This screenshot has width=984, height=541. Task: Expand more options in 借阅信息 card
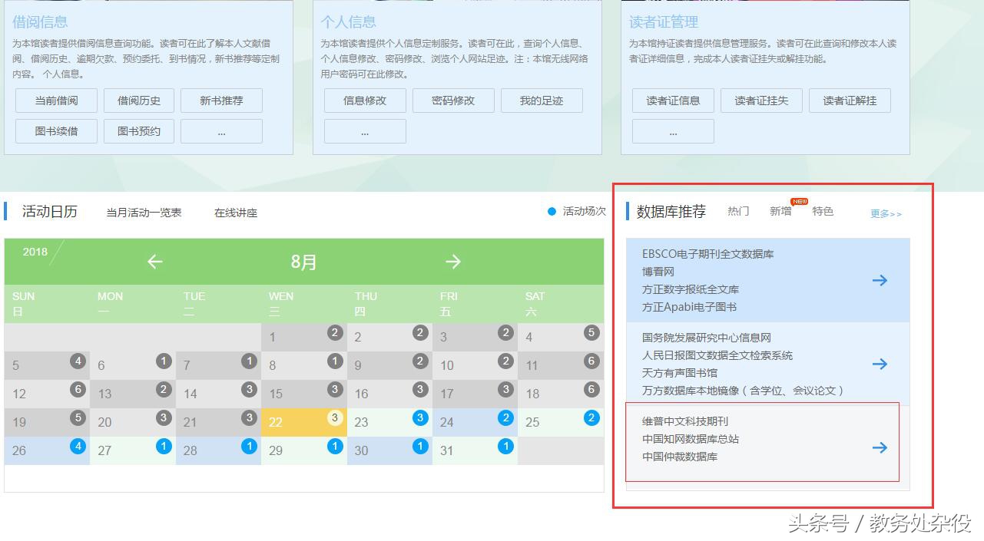click(x=221, y=130)
